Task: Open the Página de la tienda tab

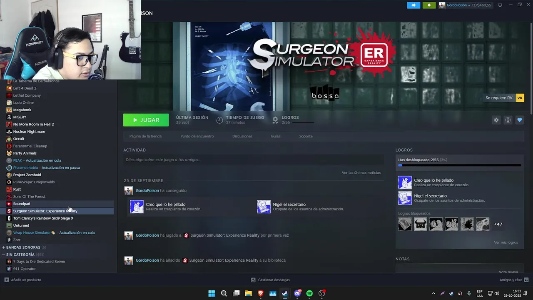Action: pyautogui.click(x=145, y=136)
